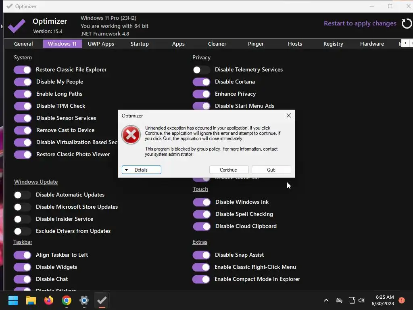Open Windows Start menu
The width and height of the screenshot is (413, 310).
pyautogui.click(x=13, y=300)
